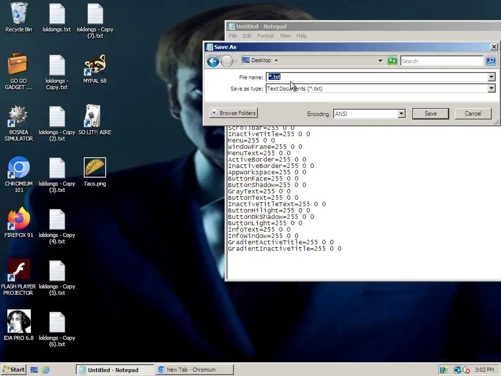The image size is (501, 376).
Task: Click the Save As dialog resize grip
Action: (x=497, y=122)
